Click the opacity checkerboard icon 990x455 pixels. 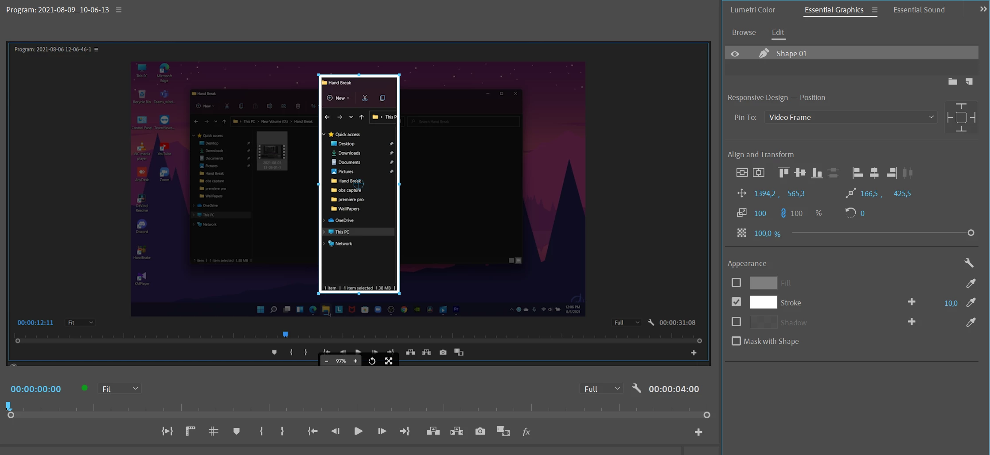[x=741, y=233]
